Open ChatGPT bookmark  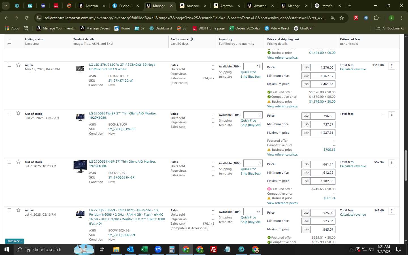click(303, 28)
